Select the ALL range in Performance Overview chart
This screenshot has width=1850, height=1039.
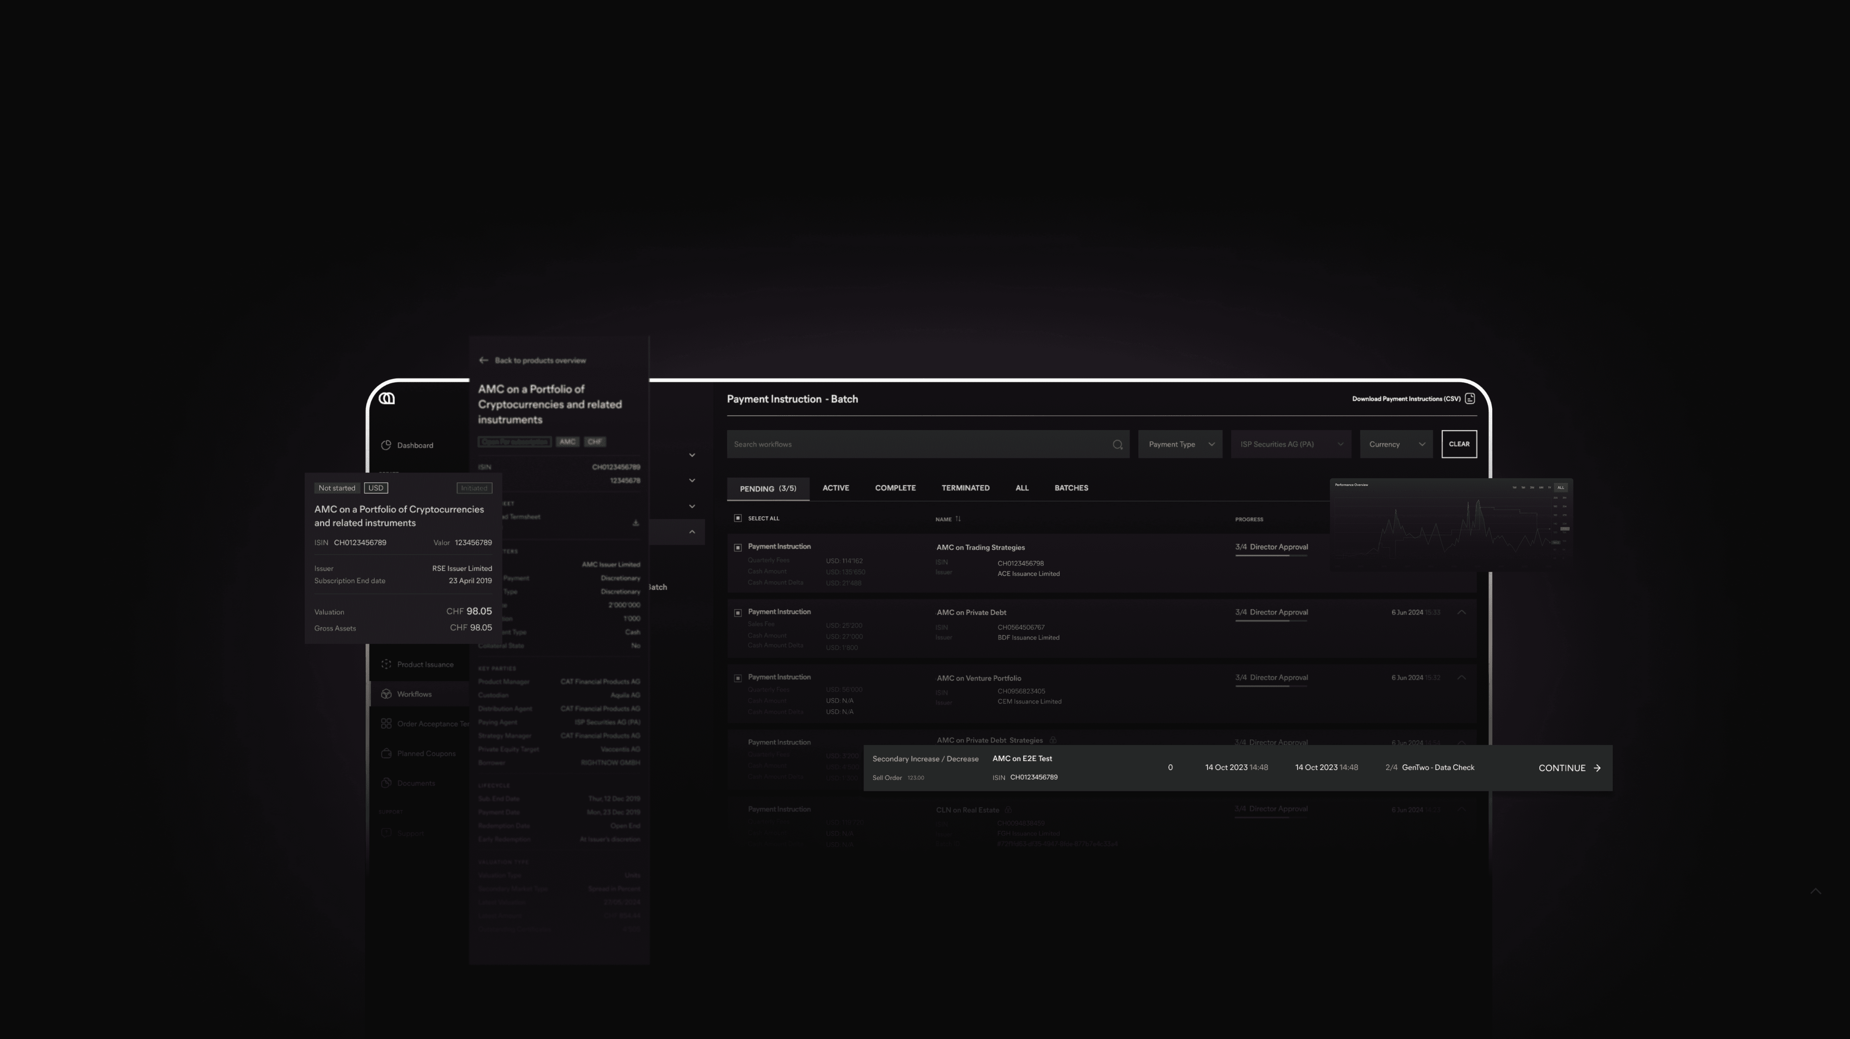coord(1560,487)
